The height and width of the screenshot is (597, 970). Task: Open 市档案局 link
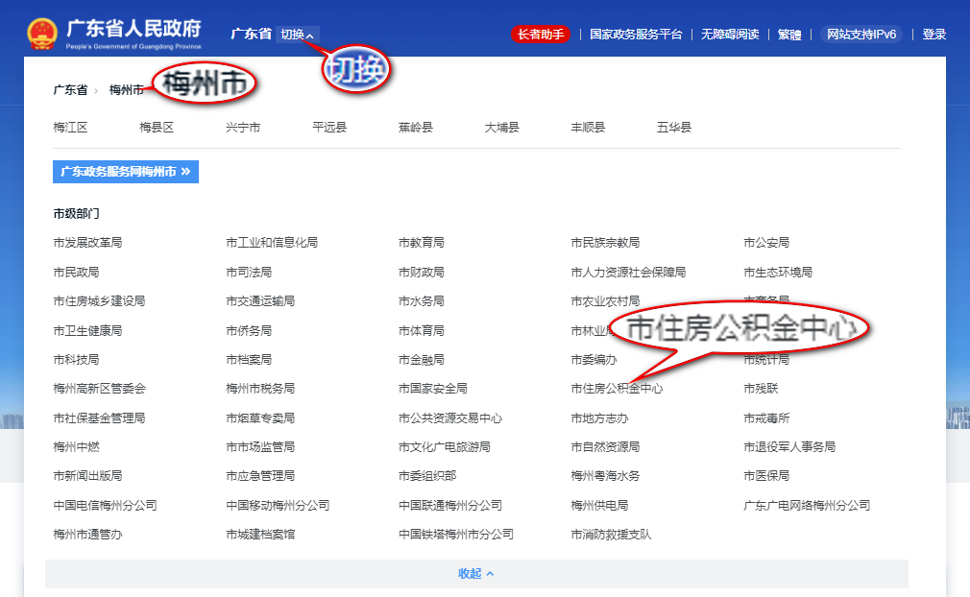click(x=249, y=360)
